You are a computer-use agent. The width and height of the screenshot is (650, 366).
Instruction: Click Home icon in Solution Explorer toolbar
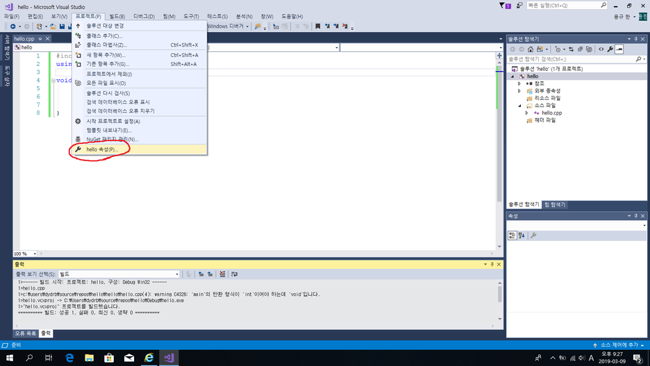[x=531, y=49]
